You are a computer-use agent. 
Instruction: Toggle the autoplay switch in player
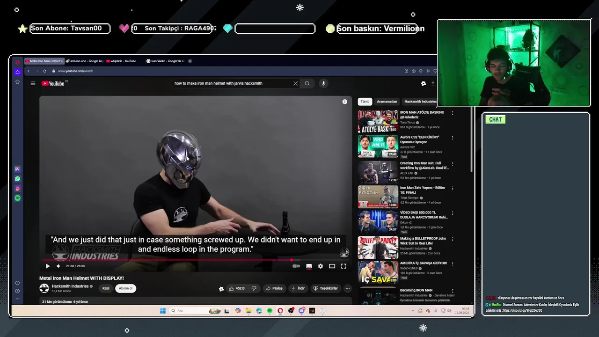(296, 266)
